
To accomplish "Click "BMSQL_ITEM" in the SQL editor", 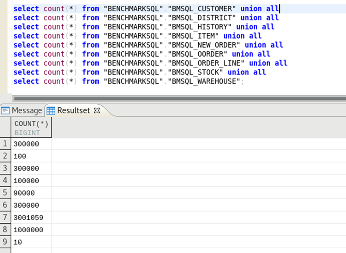I will coord(194,36).
